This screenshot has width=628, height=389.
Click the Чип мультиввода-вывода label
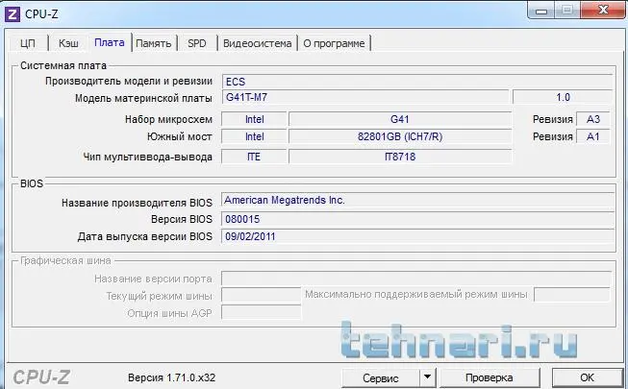[x=147, y=157]
